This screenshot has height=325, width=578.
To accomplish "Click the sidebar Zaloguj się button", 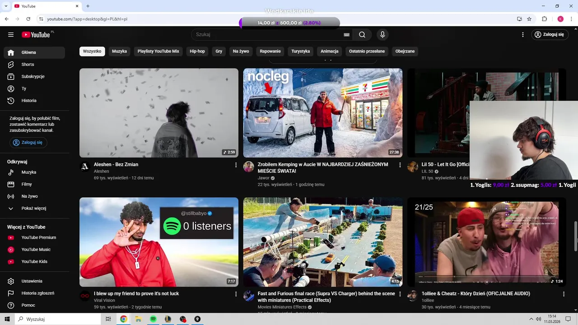I will (28, 143).
